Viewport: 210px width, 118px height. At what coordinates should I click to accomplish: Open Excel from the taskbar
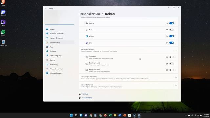point(110,115)
